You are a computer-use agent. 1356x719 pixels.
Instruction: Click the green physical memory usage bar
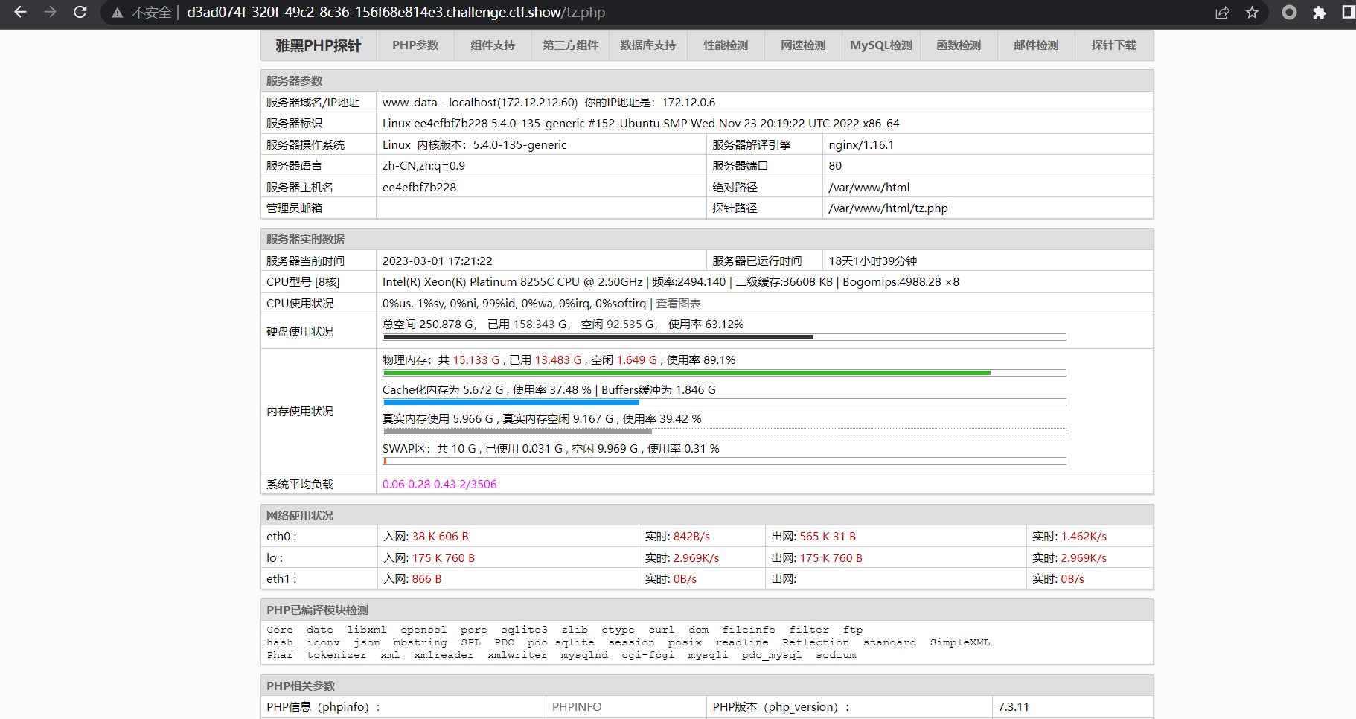tap(724, 373)
